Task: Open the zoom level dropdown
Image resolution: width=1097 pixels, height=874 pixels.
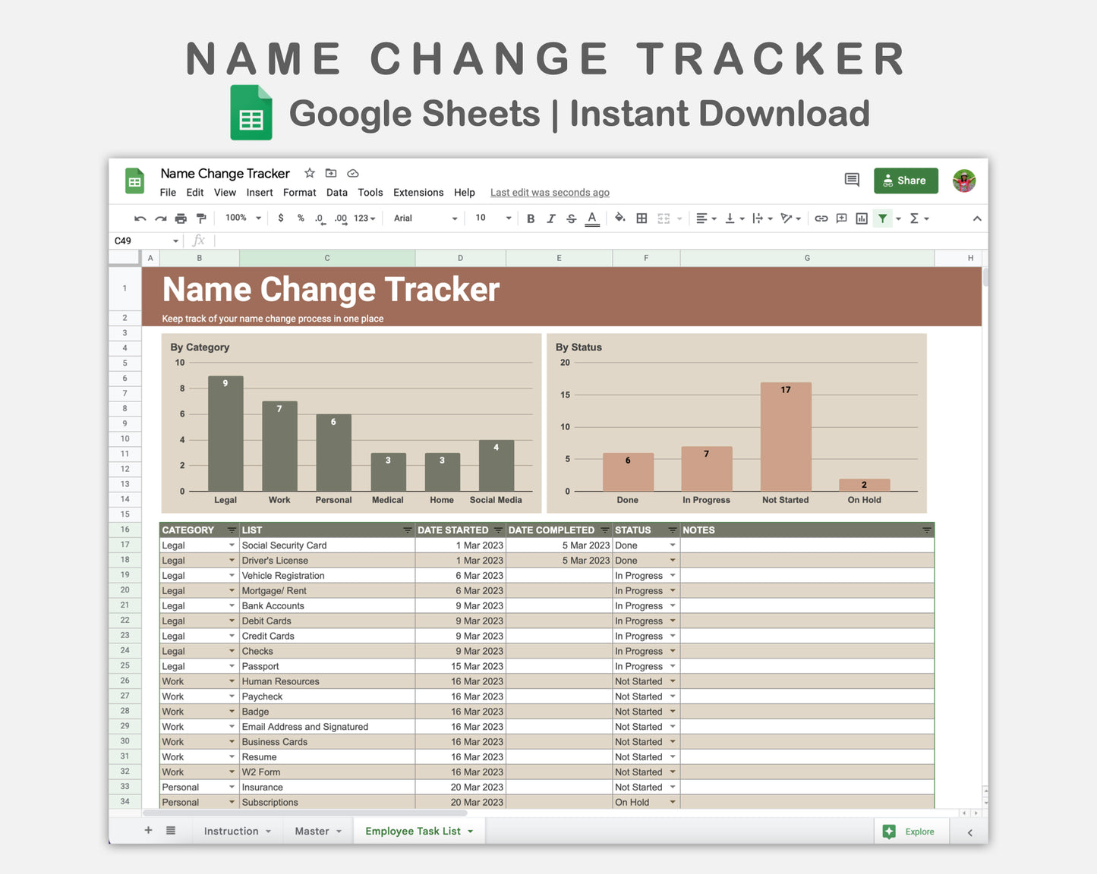Action: click(241, 218)
